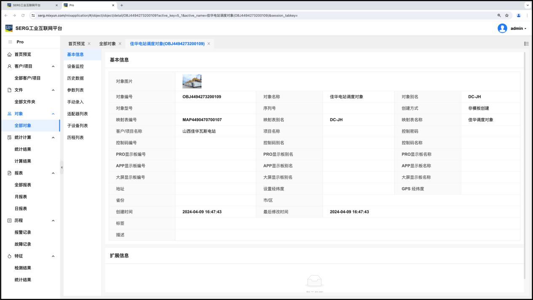Screen dimensions: 533x300
Task: Open 全部文件夹 in the sidebar
Action: pos(25,102)
